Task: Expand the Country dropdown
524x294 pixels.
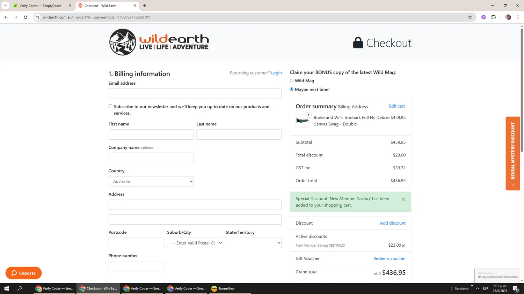Action: point(151,181)
